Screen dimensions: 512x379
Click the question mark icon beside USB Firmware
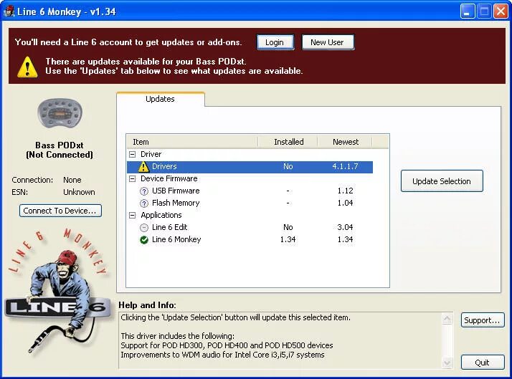click(x=144, y=191)
